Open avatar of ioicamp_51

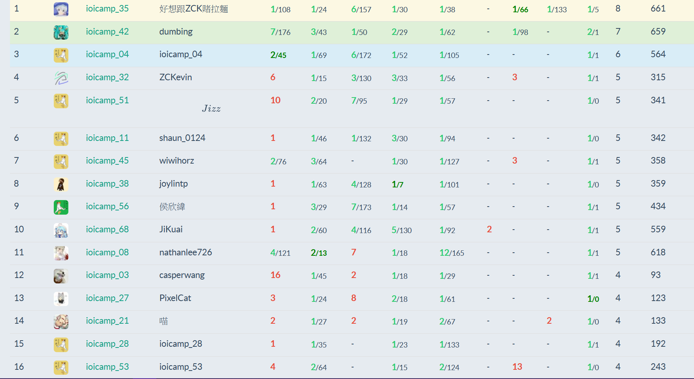point(61,101)
